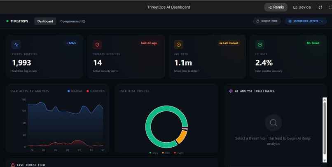
Task: Click the orange Risk segment of donut chart
Action: click(182, 137)
